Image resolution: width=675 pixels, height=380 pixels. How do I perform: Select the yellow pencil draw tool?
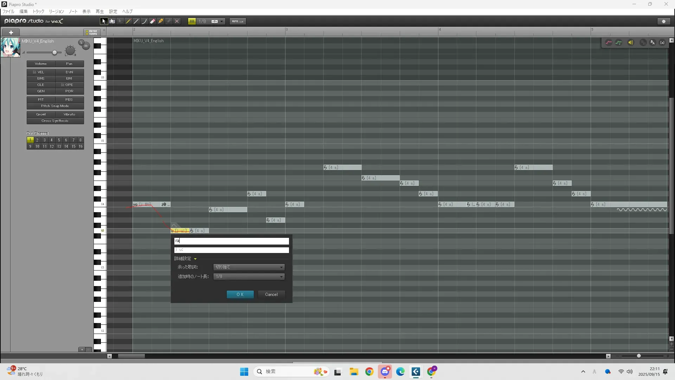coord(128,21)
